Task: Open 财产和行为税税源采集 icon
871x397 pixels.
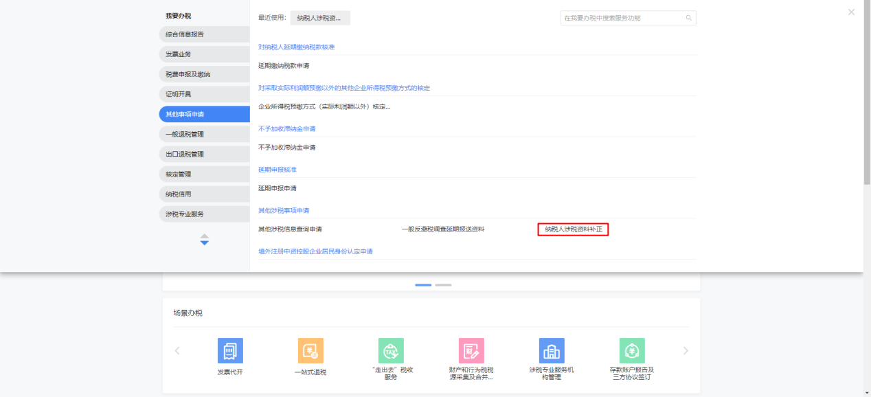Action: [x=471, y=350]
